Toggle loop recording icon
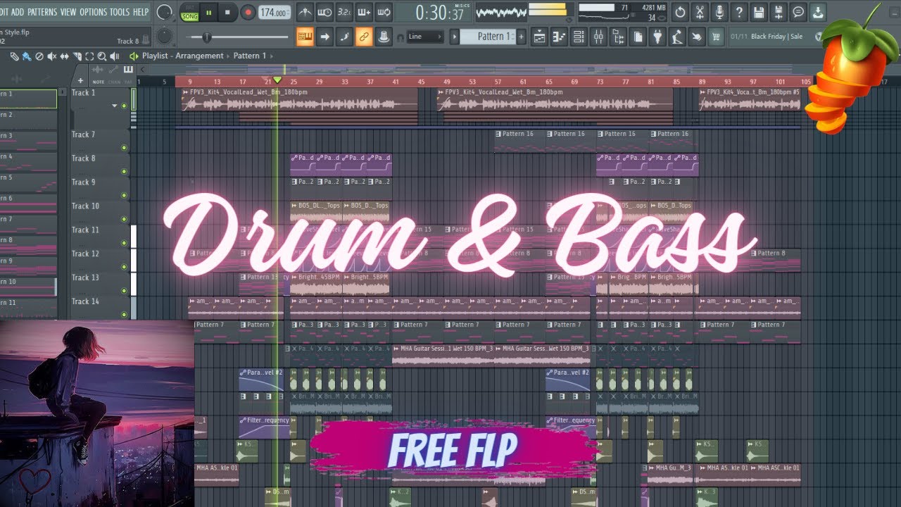 click(384, 12)
